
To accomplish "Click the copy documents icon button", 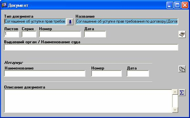I will point(182,69).
